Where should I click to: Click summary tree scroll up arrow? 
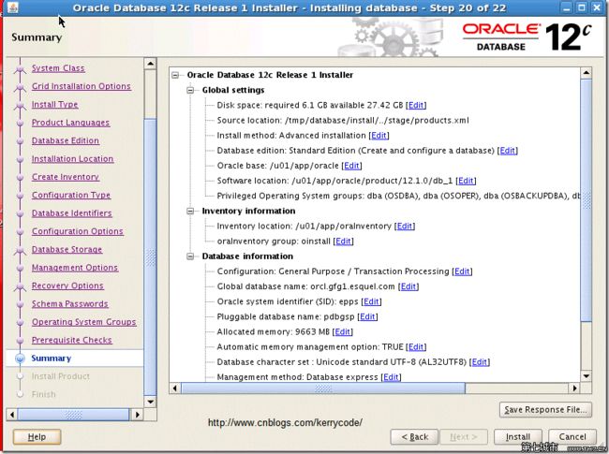pyautogui.click(x=587, y=73)
